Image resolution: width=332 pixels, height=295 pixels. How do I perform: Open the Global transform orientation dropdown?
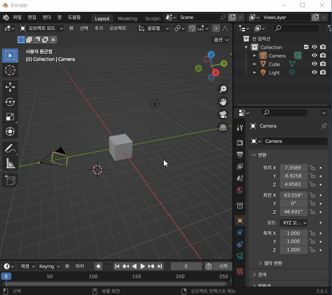pyautogui.click(x=154, y=28)
